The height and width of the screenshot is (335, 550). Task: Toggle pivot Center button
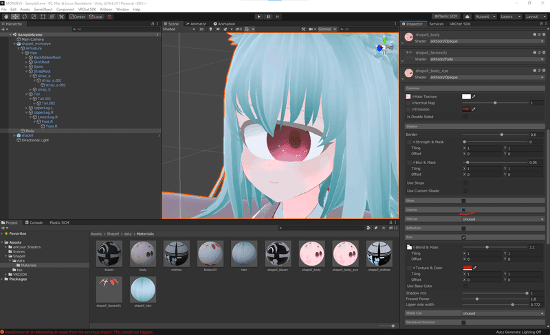pos(77,16)
